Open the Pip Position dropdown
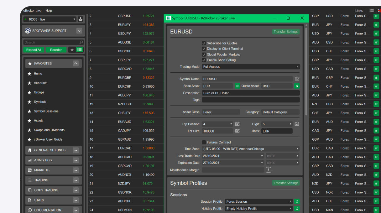 217,124
